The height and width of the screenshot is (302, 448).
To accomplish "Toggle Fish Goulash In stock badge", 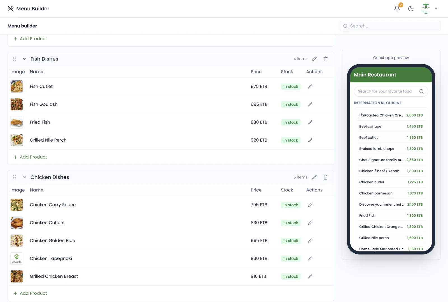I will coord(291,104).
